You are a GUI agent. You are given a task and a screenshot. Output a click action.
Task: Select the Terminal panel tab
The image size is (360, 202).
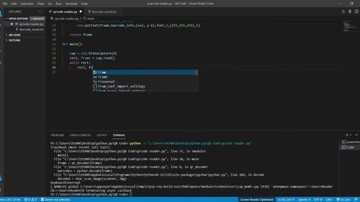pos(119,135)
